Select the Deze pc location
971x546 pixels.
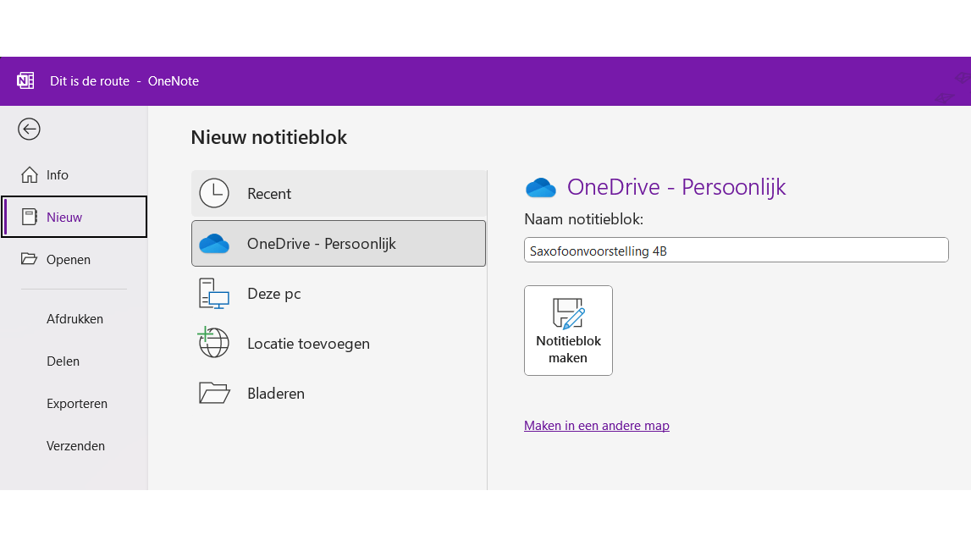coord(273,294)
